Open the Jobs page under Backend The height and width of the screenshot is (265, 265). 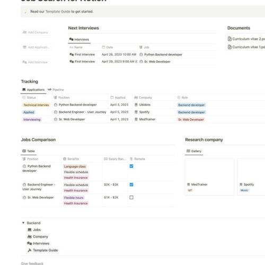pos(34,229)
